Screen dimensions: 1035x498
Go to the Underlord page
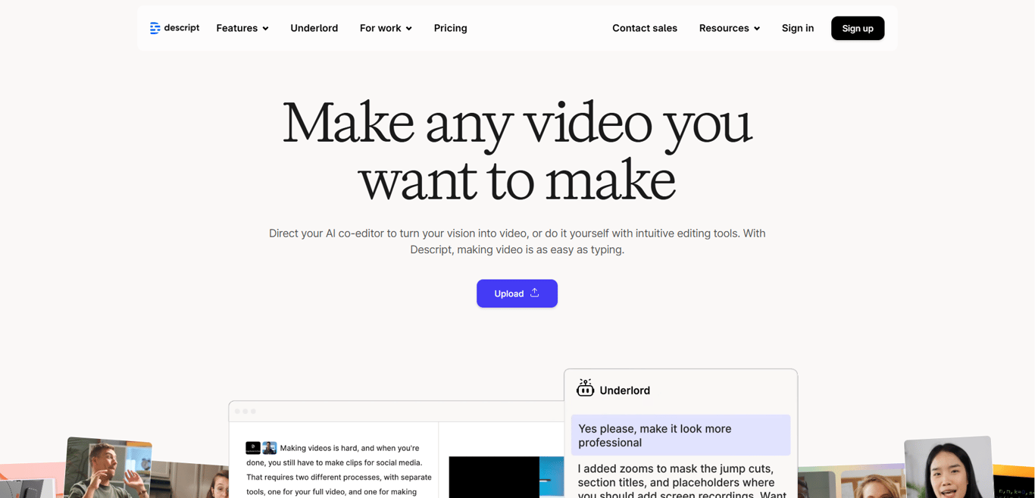314,28
